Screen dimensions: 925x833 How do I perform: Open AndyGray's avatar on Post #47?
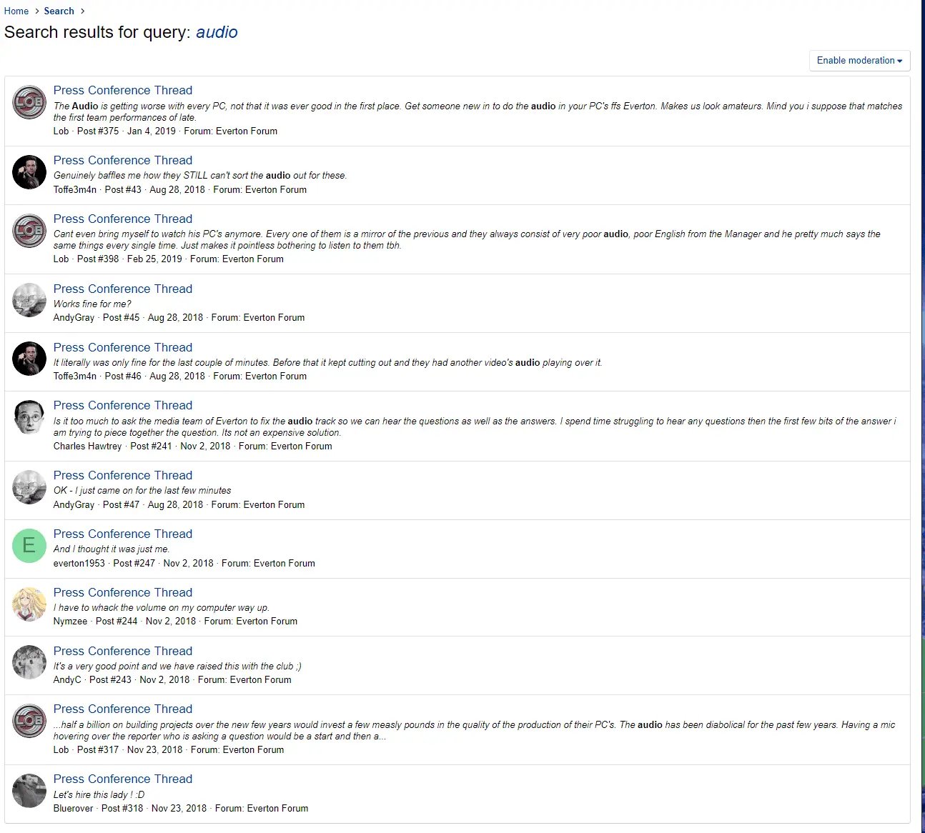pyautogui.click(x=29, y=487)
